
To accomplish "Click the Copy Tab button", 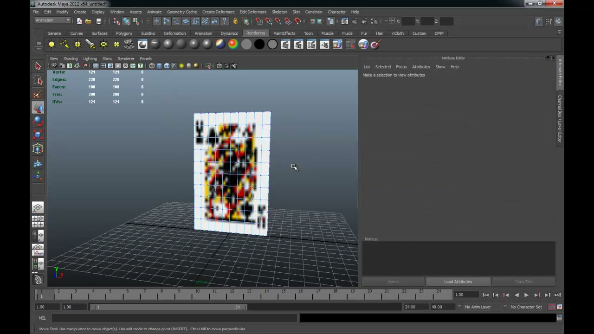I will point(523,282).
